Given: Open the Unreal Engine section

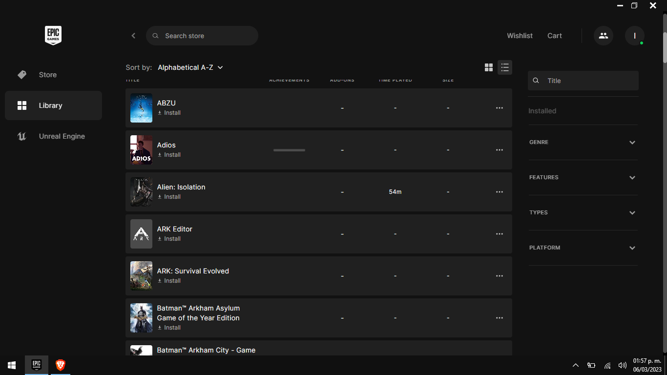Looking at the screenshot, I should 53,136.
